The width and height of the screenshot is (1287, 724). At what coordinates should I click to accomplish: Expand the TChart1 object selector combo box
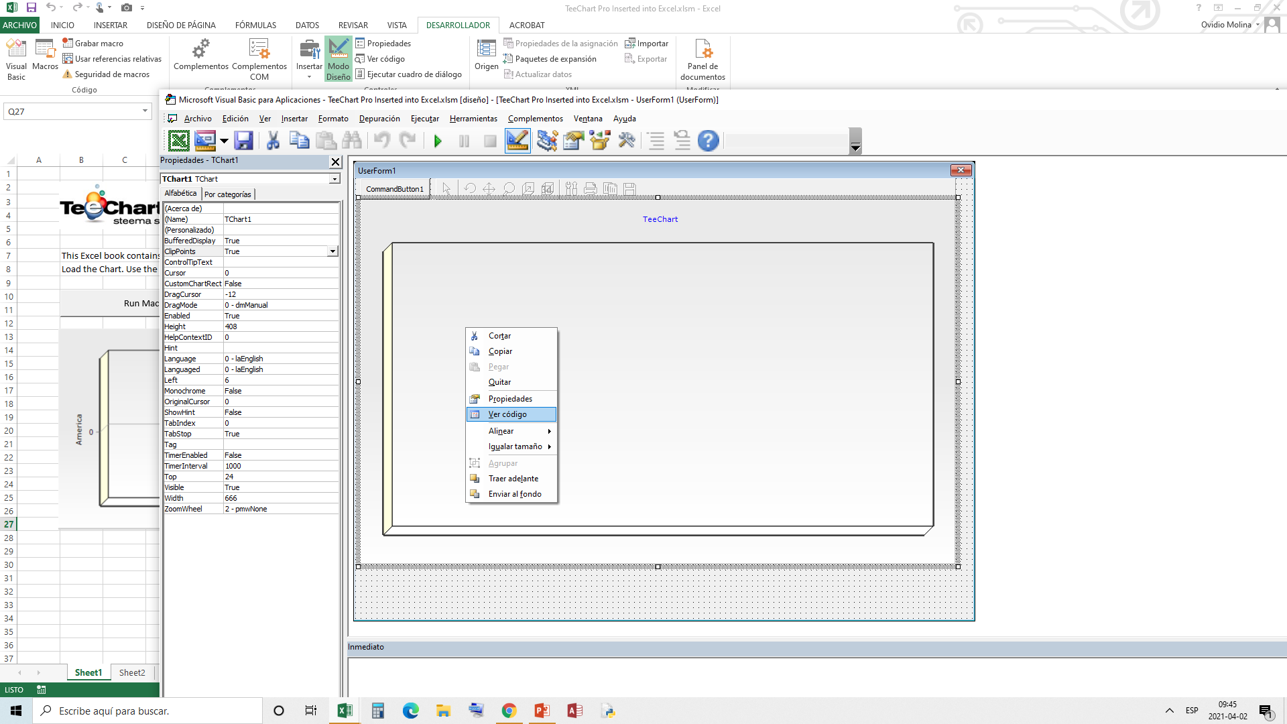tap(334, 179)
